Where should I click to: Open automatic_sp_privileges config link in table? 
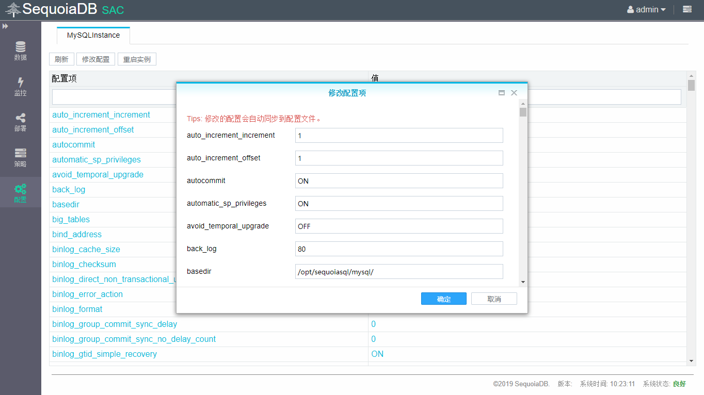click(x=97, y=160)
